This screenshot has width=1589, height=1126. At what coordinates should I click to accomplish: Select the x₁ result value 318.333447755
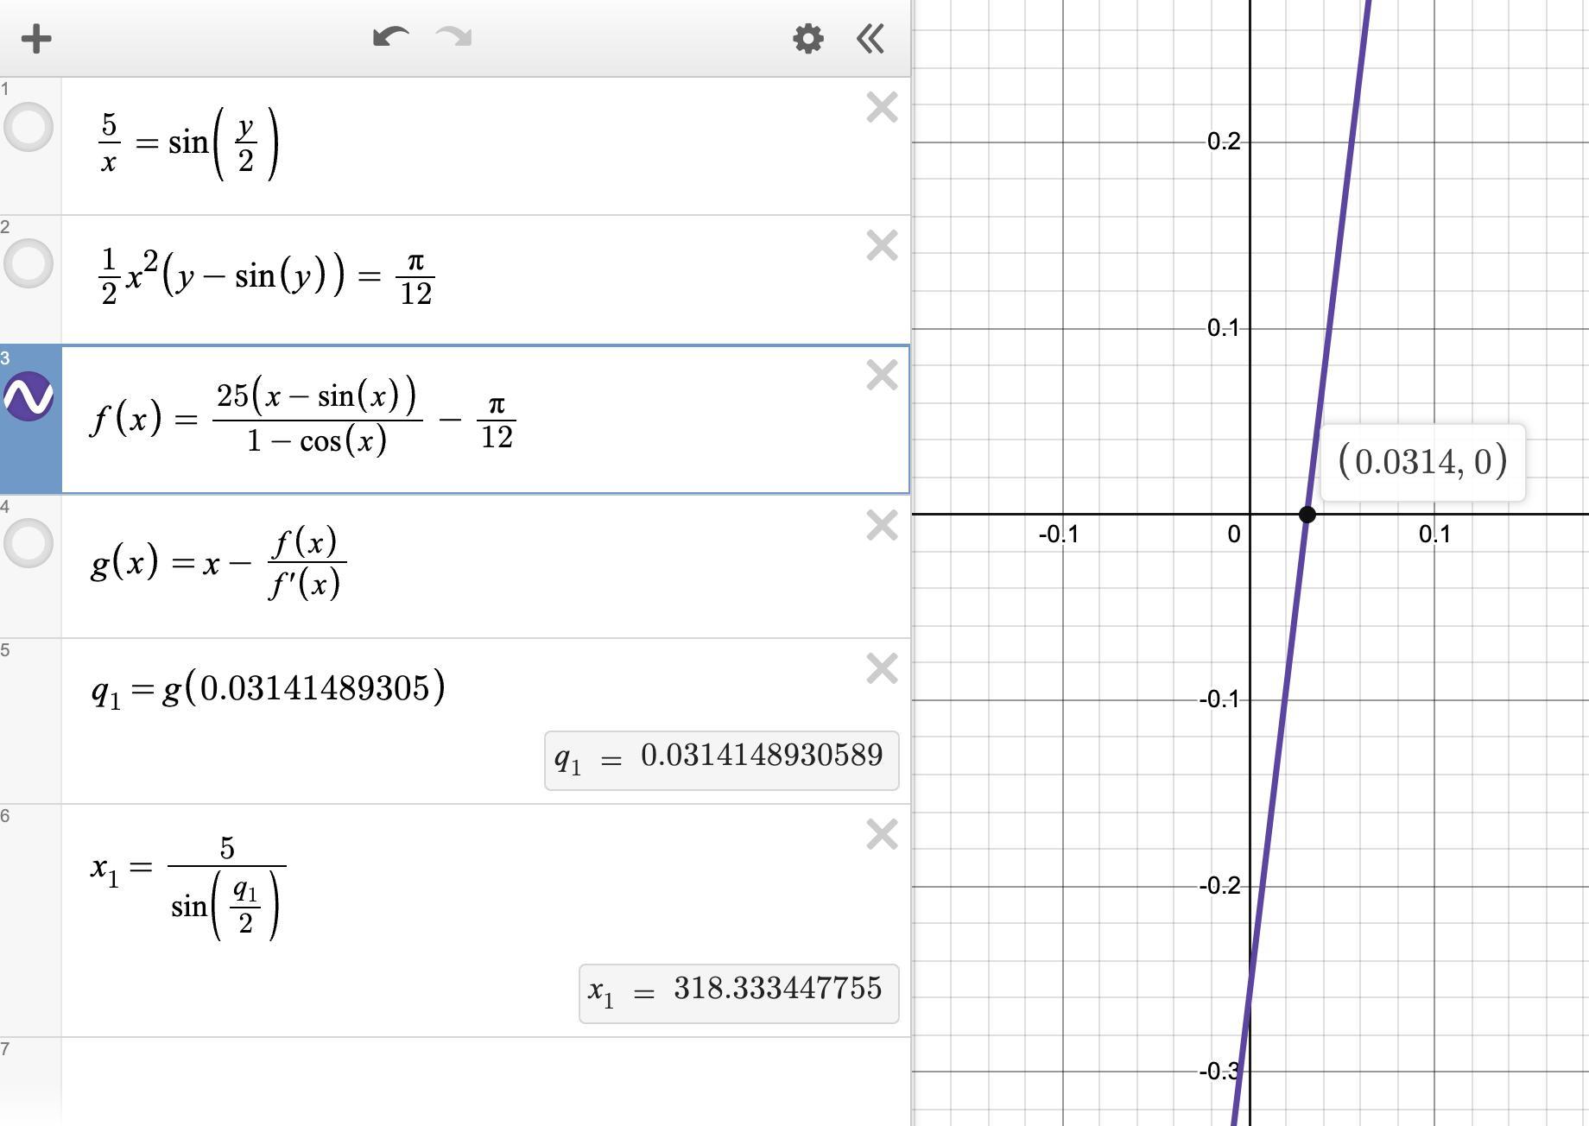pos(778,989)
